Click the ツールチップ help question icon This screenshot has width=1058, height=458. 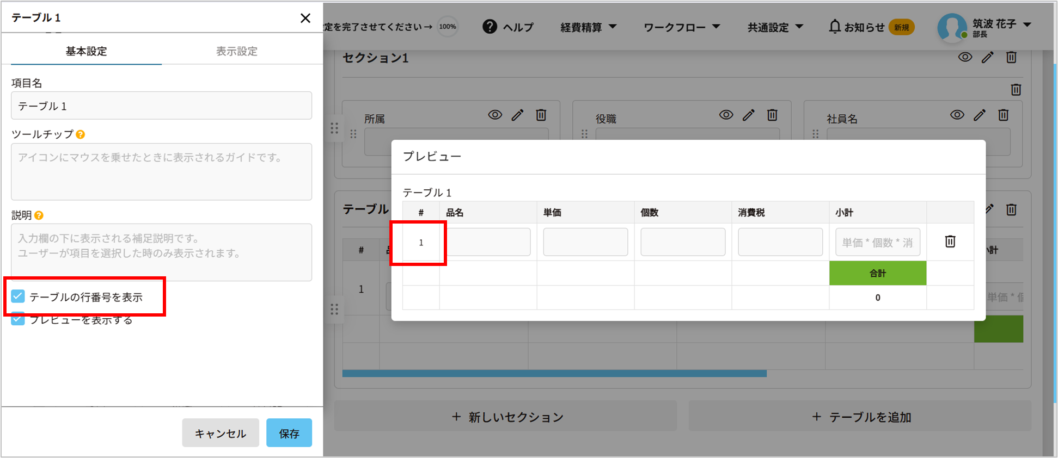point(81,134)
